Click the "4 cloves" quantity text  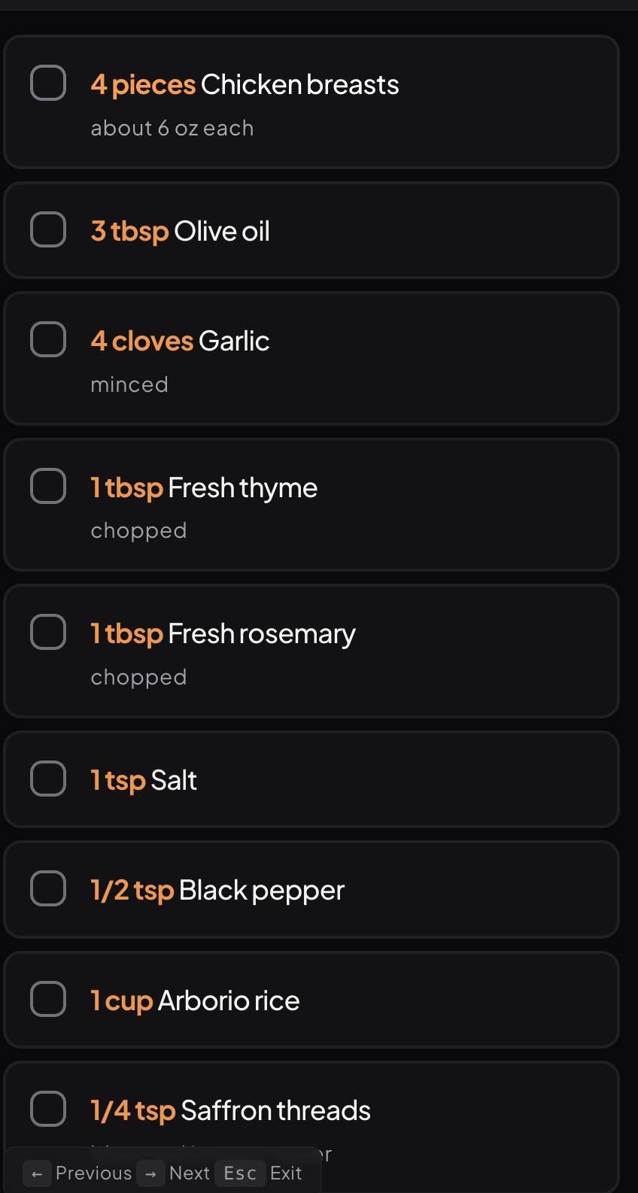142,342
